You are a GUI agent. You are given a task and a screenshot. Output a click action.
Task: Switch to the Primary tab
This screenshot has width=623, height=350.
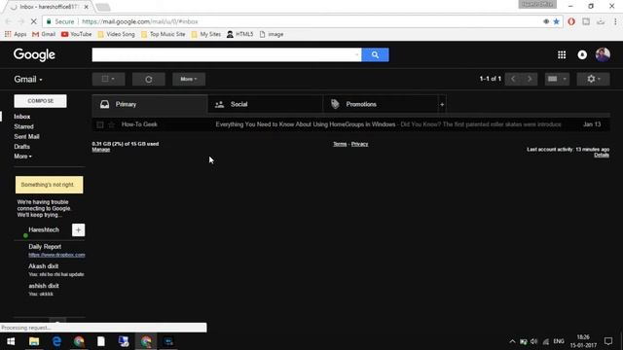[150, 104]
